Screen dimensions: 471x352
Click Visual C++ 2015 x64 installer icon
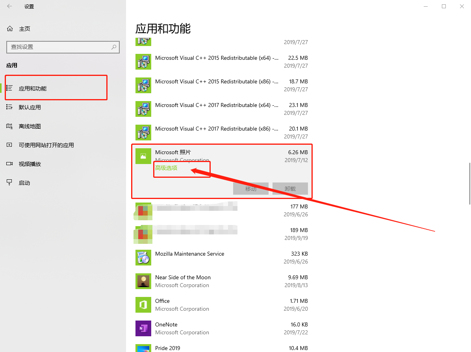pyautogui.click(x=143, y=62)
